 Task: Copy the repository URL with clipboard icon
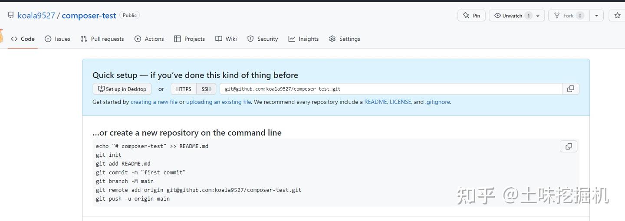[x=570, y=89]
